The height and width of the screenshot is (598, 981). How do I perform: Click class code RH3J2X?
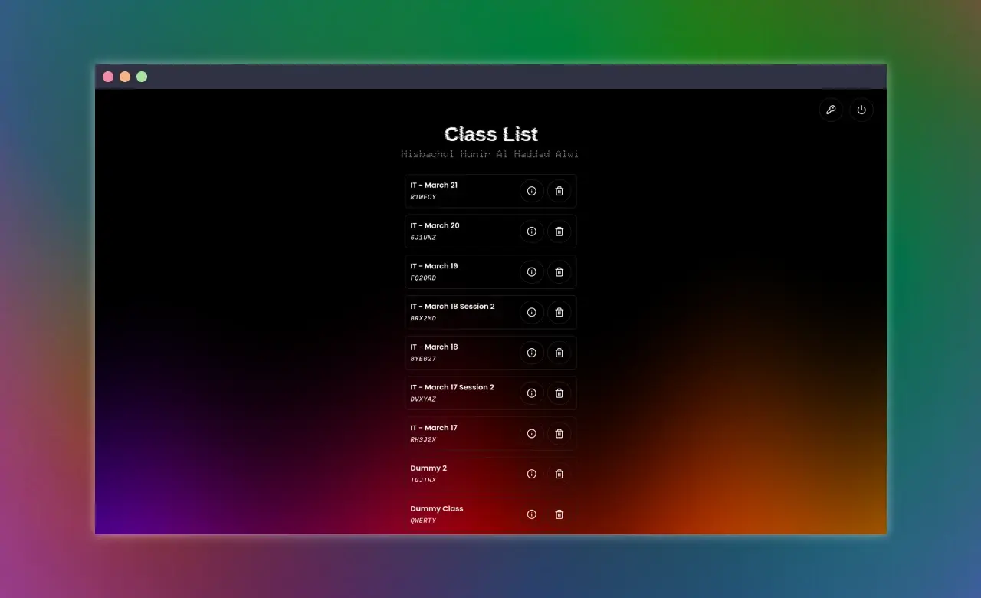423,440
